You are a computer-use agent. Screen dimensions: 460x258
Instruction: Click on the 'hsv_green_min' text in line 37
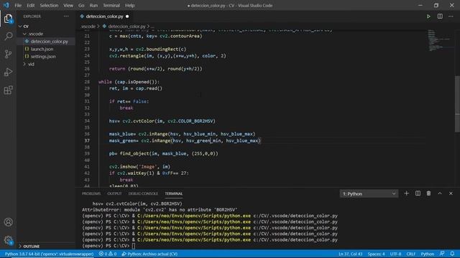pyautogui.click(x=203, y=140)
